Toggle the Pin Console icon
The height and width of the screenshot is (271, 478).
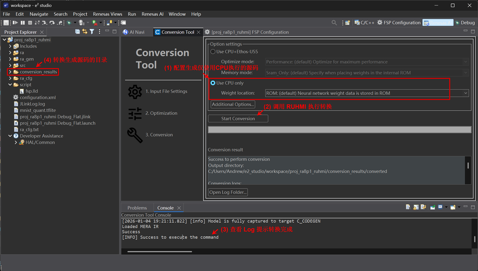coord(433,207)
